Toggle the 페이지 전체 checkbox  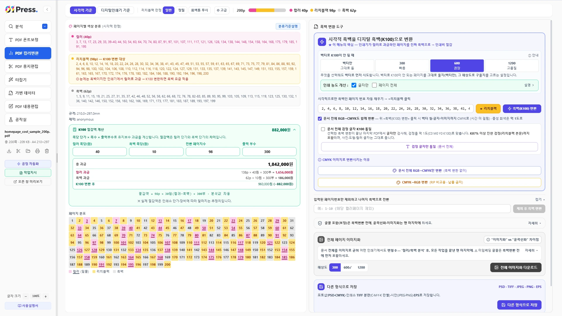coord(374,85)
